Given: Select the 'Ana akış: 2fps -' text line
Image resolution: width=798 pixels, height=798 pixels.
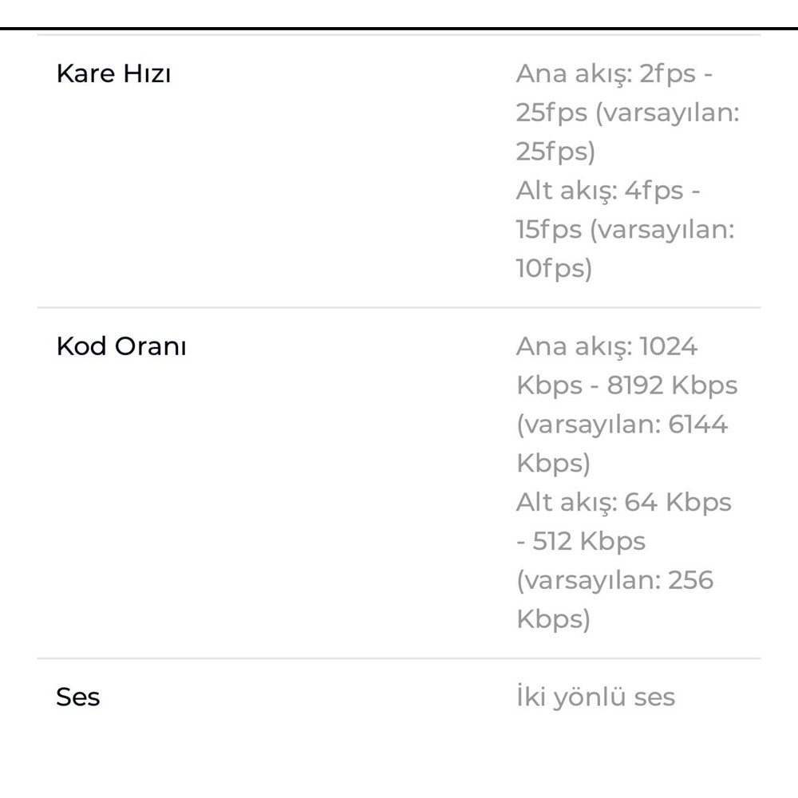Looking at the screenshot, I should pyautogui.click(x=614, y=73).
